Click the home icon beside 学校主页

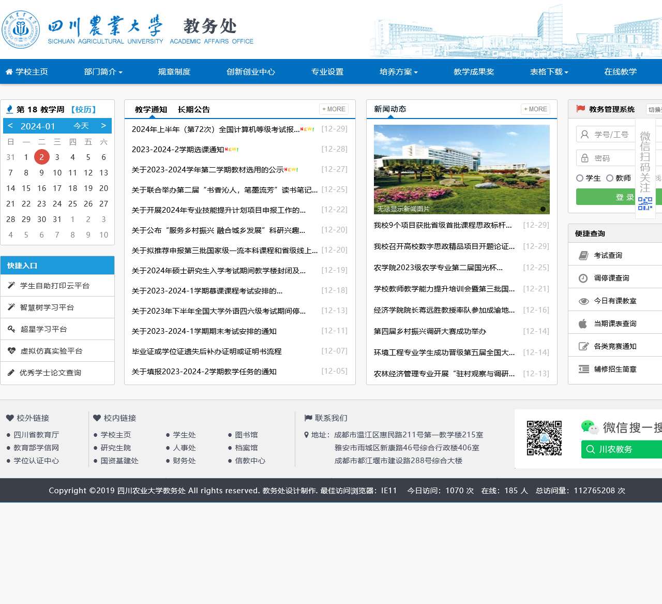point(9,72)
